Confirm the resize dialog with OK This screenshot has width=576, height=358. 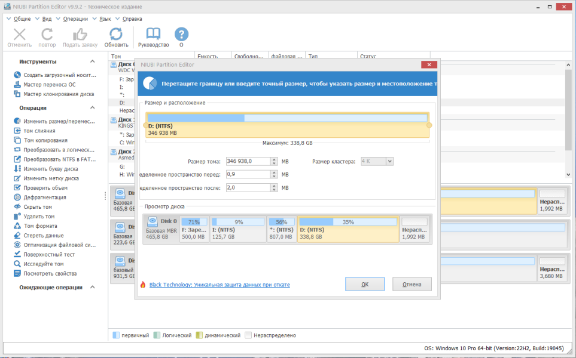[x=365, y=284]
